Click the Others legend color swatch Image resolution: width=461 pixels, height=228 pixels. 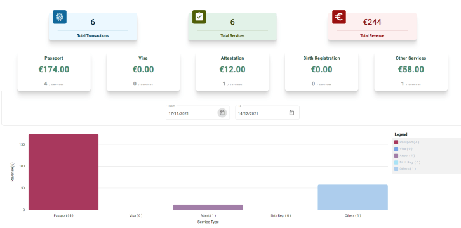(x=396, y=169)
